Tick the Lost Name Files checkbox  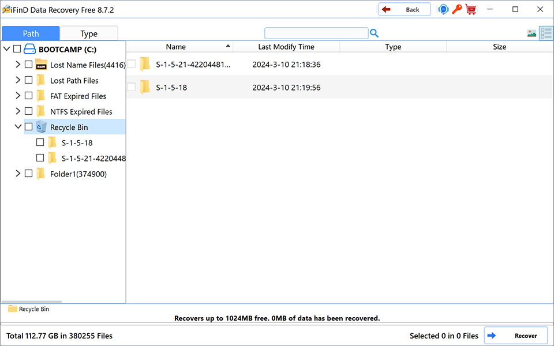(x=29, y=65)
